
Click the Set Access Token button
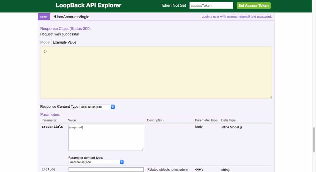point(254,5)
